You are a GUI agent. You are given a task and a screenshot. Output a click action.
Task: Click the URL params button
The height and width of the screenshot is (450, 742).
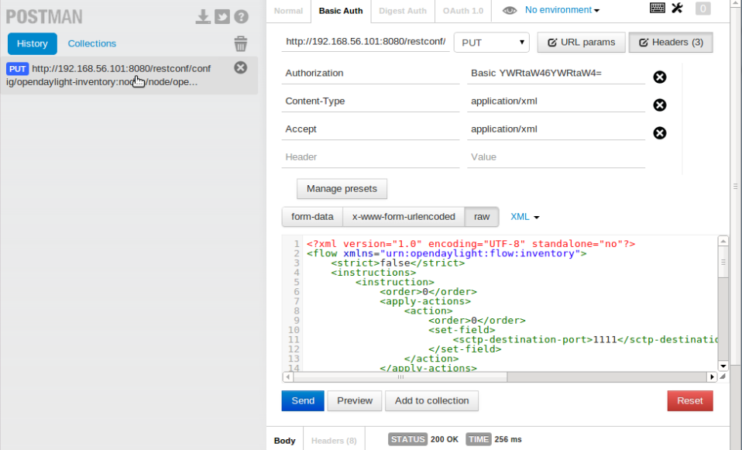[x=581, y=42]
